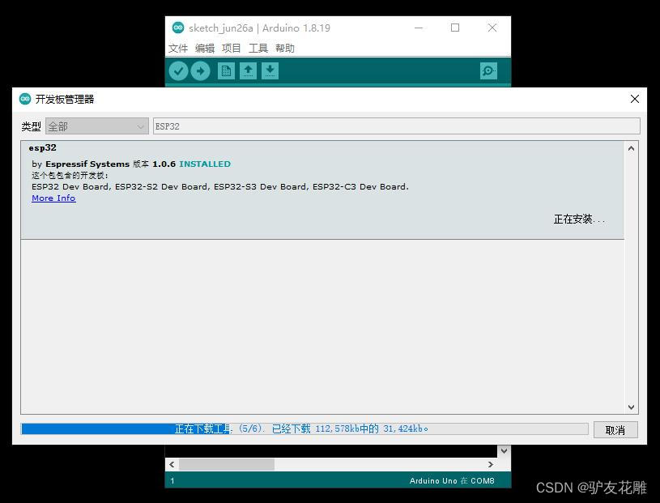The width and height of the screenshot is (660, 503).
Task: Click the Arduino logo in the 开发板管理器 title
Action: point(25,99)
